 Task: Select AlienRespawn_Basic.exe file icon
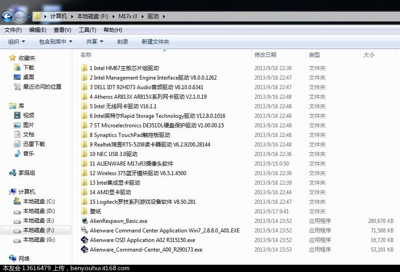[x=85, y=221]
